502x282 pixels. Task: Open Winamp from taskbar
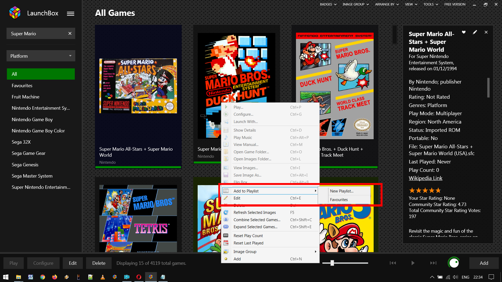(67, 277)
